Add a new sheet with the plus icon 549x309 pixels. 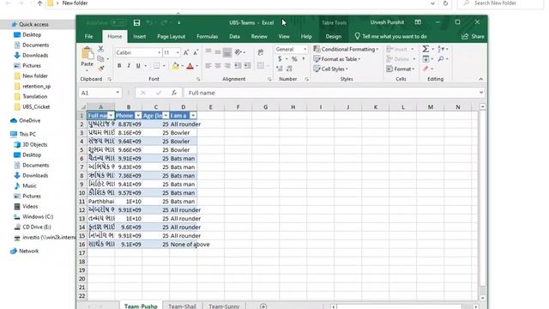click(x=263, y=306)
